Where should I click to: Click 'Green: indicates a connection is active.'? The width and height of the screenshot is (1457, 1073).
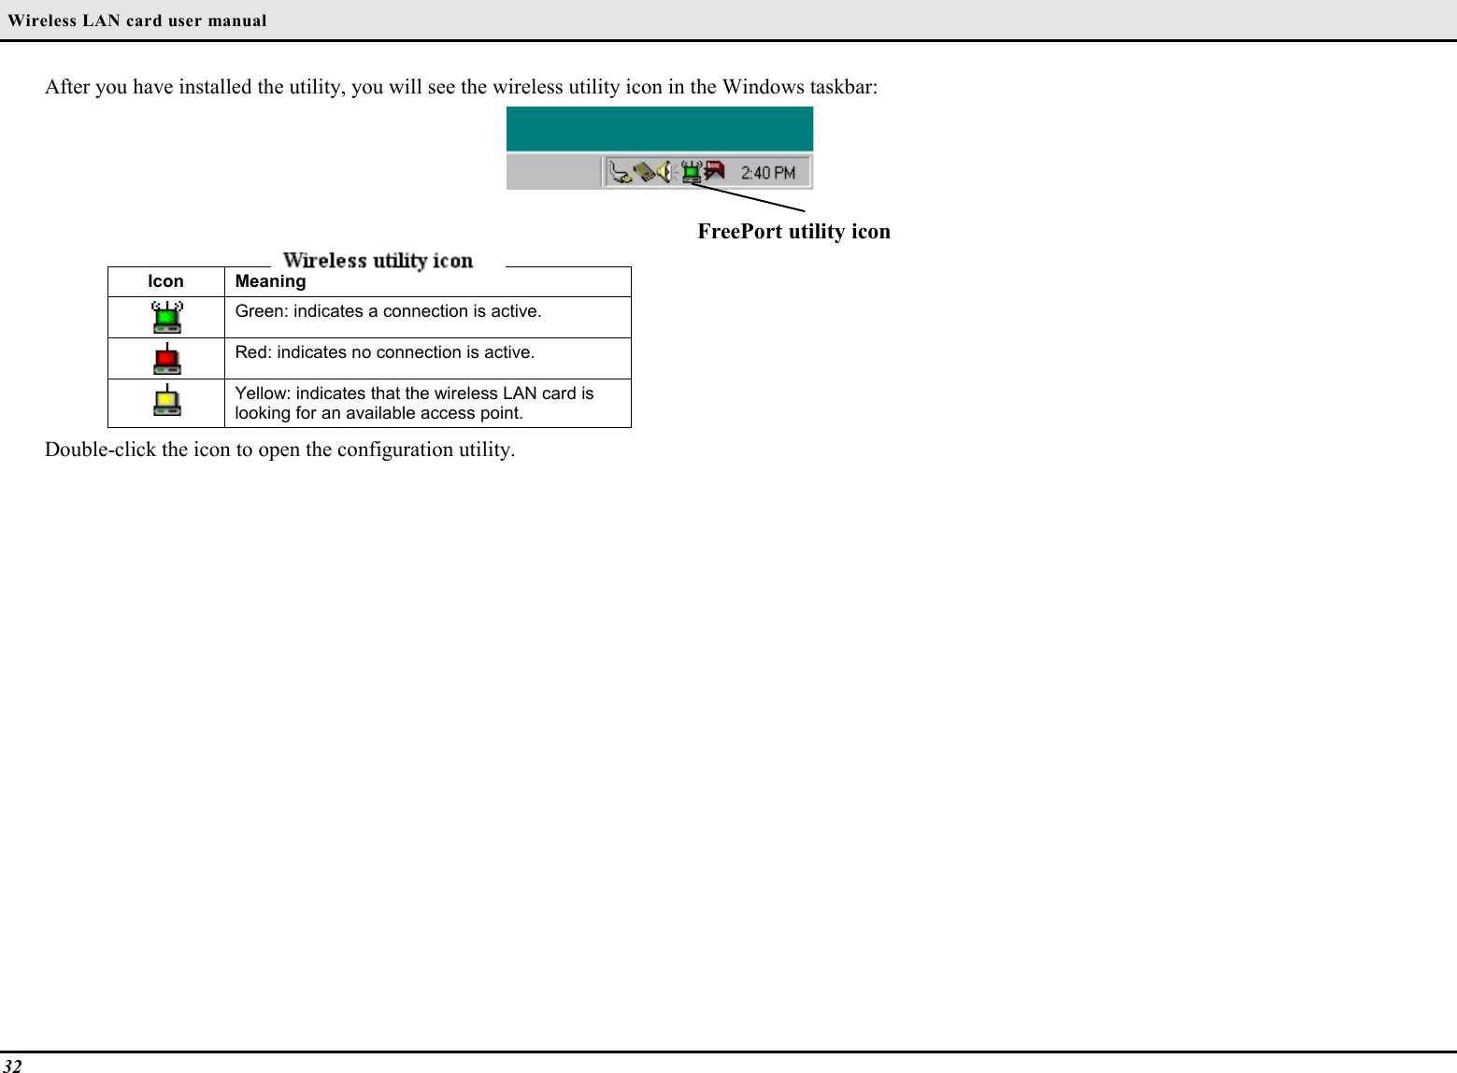[x=388, y=311]
